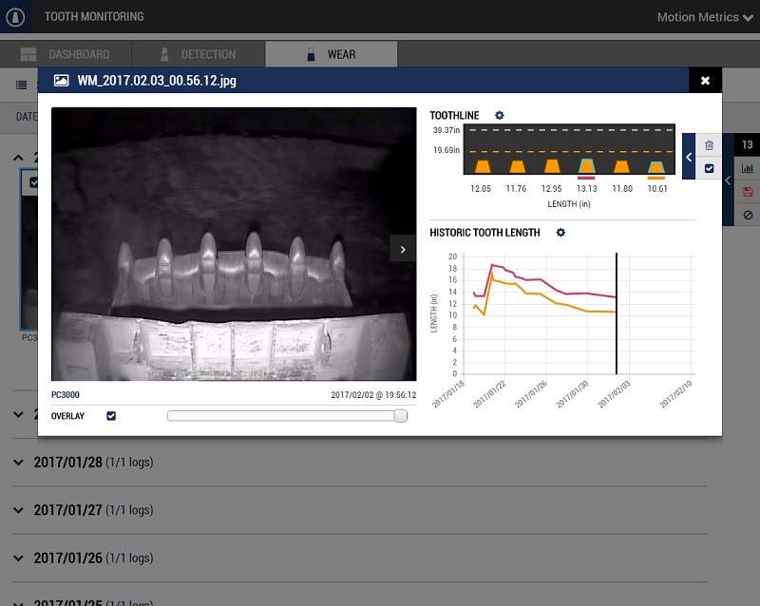Screen dimensions: 760x606
Task: Select tooth with length 12.95
Action: (x=552, y=166)
